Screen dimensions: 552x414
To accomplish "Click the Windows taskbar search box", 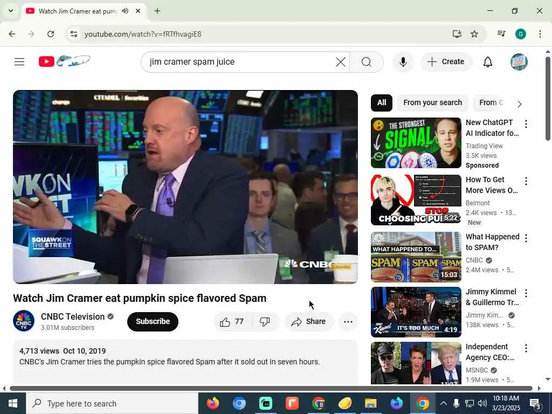I will pyautogui.click(x=112, y=403).
